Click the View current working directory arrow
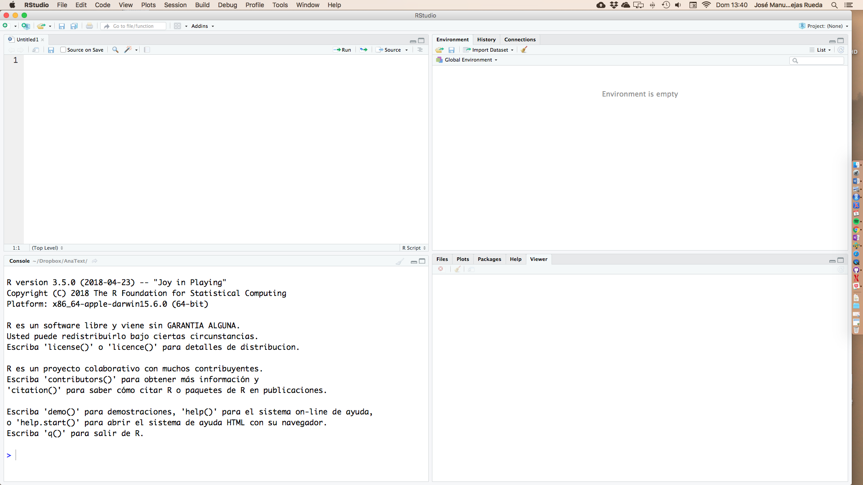The height and width of the screenshot is (485, 863). (x=94, y=261)
